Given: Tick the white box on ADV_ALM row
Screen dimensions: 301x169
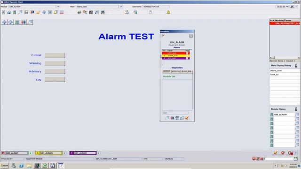Looking at the screenshot, I should 187,58.
